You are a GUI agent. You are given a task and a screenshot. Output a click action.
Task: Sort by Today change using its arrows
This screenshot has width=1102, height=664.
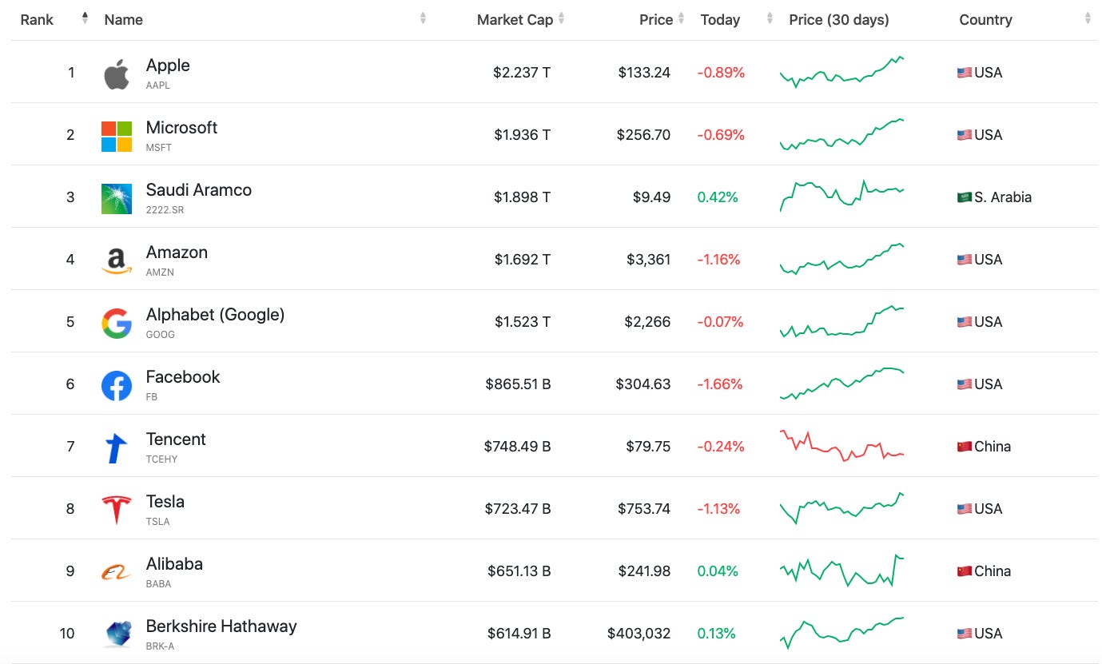(770, 18)
